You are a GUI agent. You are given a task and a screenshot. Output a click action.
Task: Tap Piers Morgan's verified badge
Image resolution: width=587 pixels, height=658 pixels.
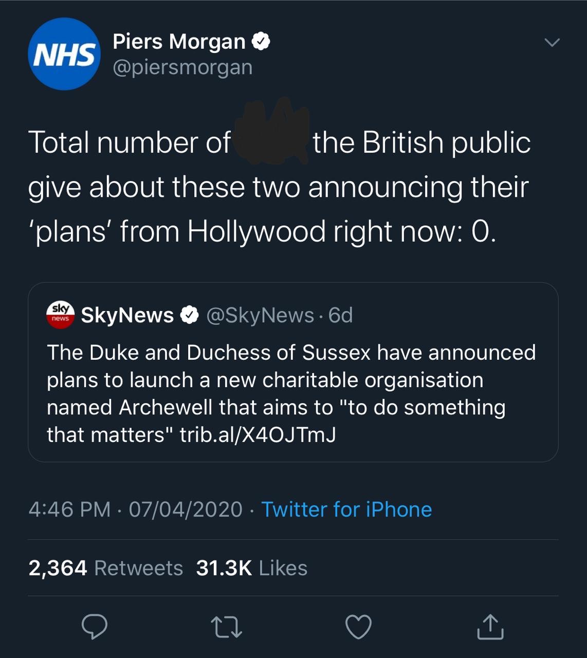coord(261,41)
